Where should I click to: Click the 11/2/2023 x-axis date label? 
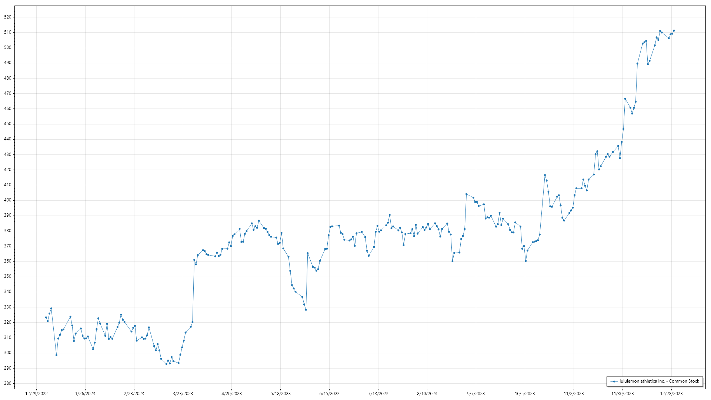574,394
